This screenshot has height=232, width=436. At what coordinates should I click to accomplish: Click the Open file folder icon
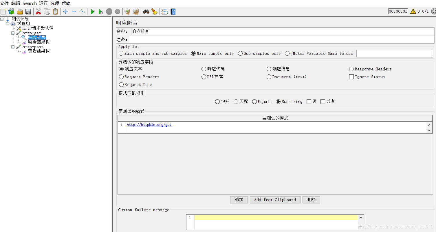click(x=20, y=12)
